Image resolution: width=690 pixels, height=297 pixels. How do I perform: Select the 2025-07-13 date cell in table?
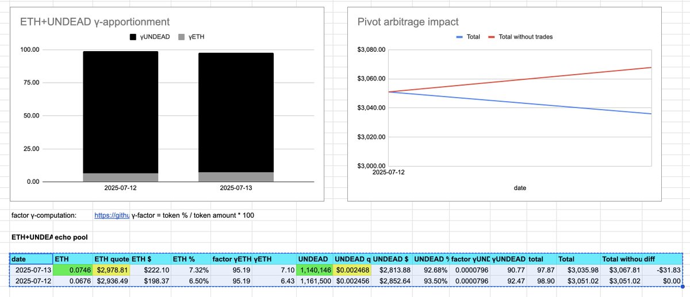click(32, 271)
